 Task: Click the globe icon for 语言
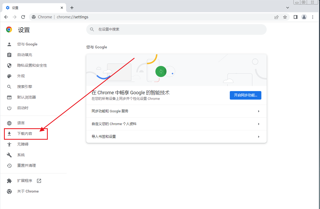coord(9,123)
